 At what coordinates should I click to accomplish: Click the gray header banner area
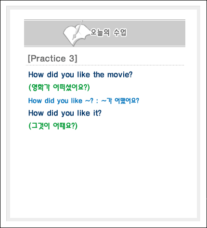click(104, 33)
